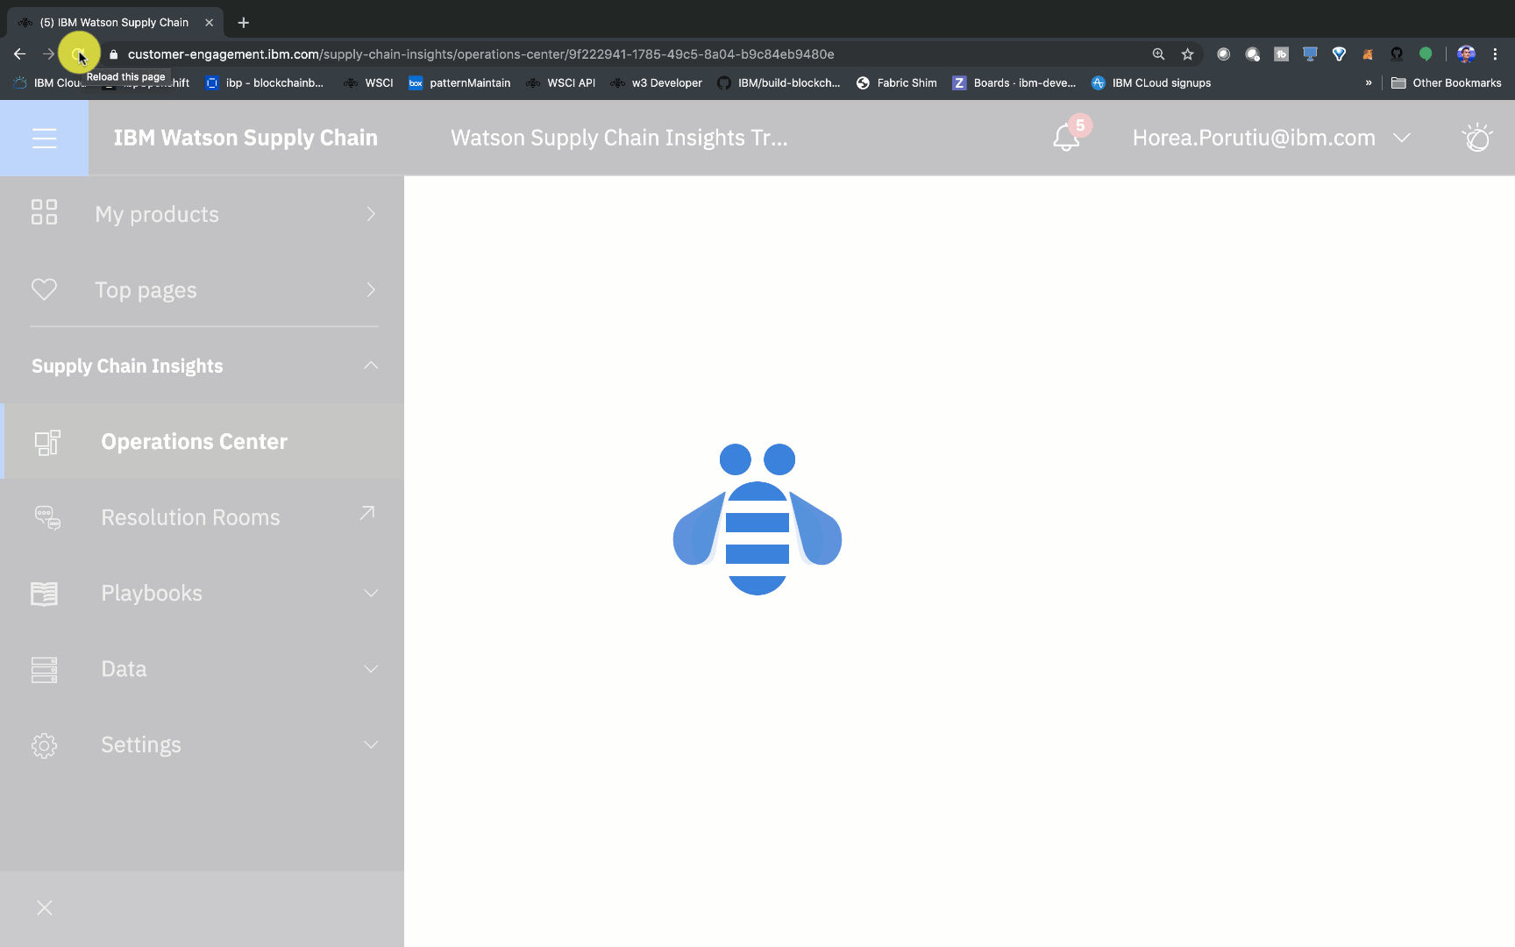Expand the Data dropdown chevron

pos(371,669)
